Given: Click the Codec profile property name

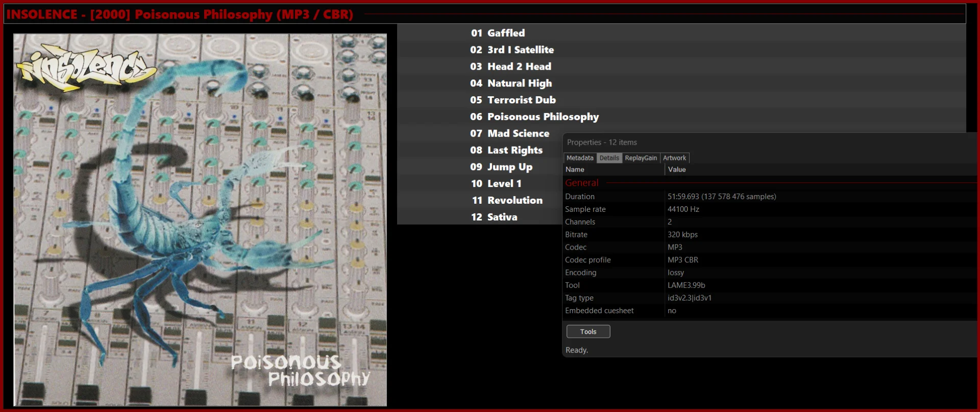Looking at the screenshot, I should coord(588,260).
